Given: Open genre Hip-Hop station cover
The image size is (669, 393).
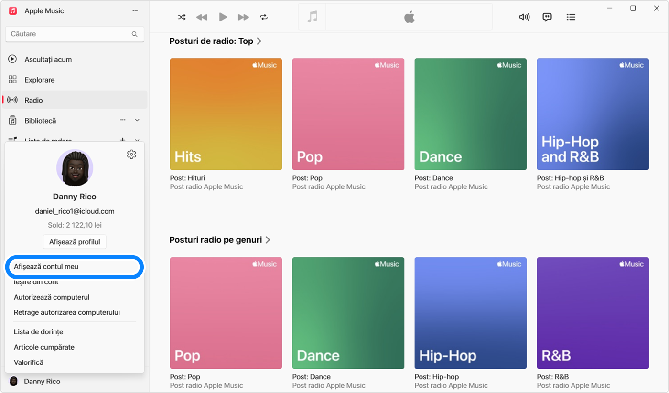Looking at the screenshot, I should [x=471, y=313].
